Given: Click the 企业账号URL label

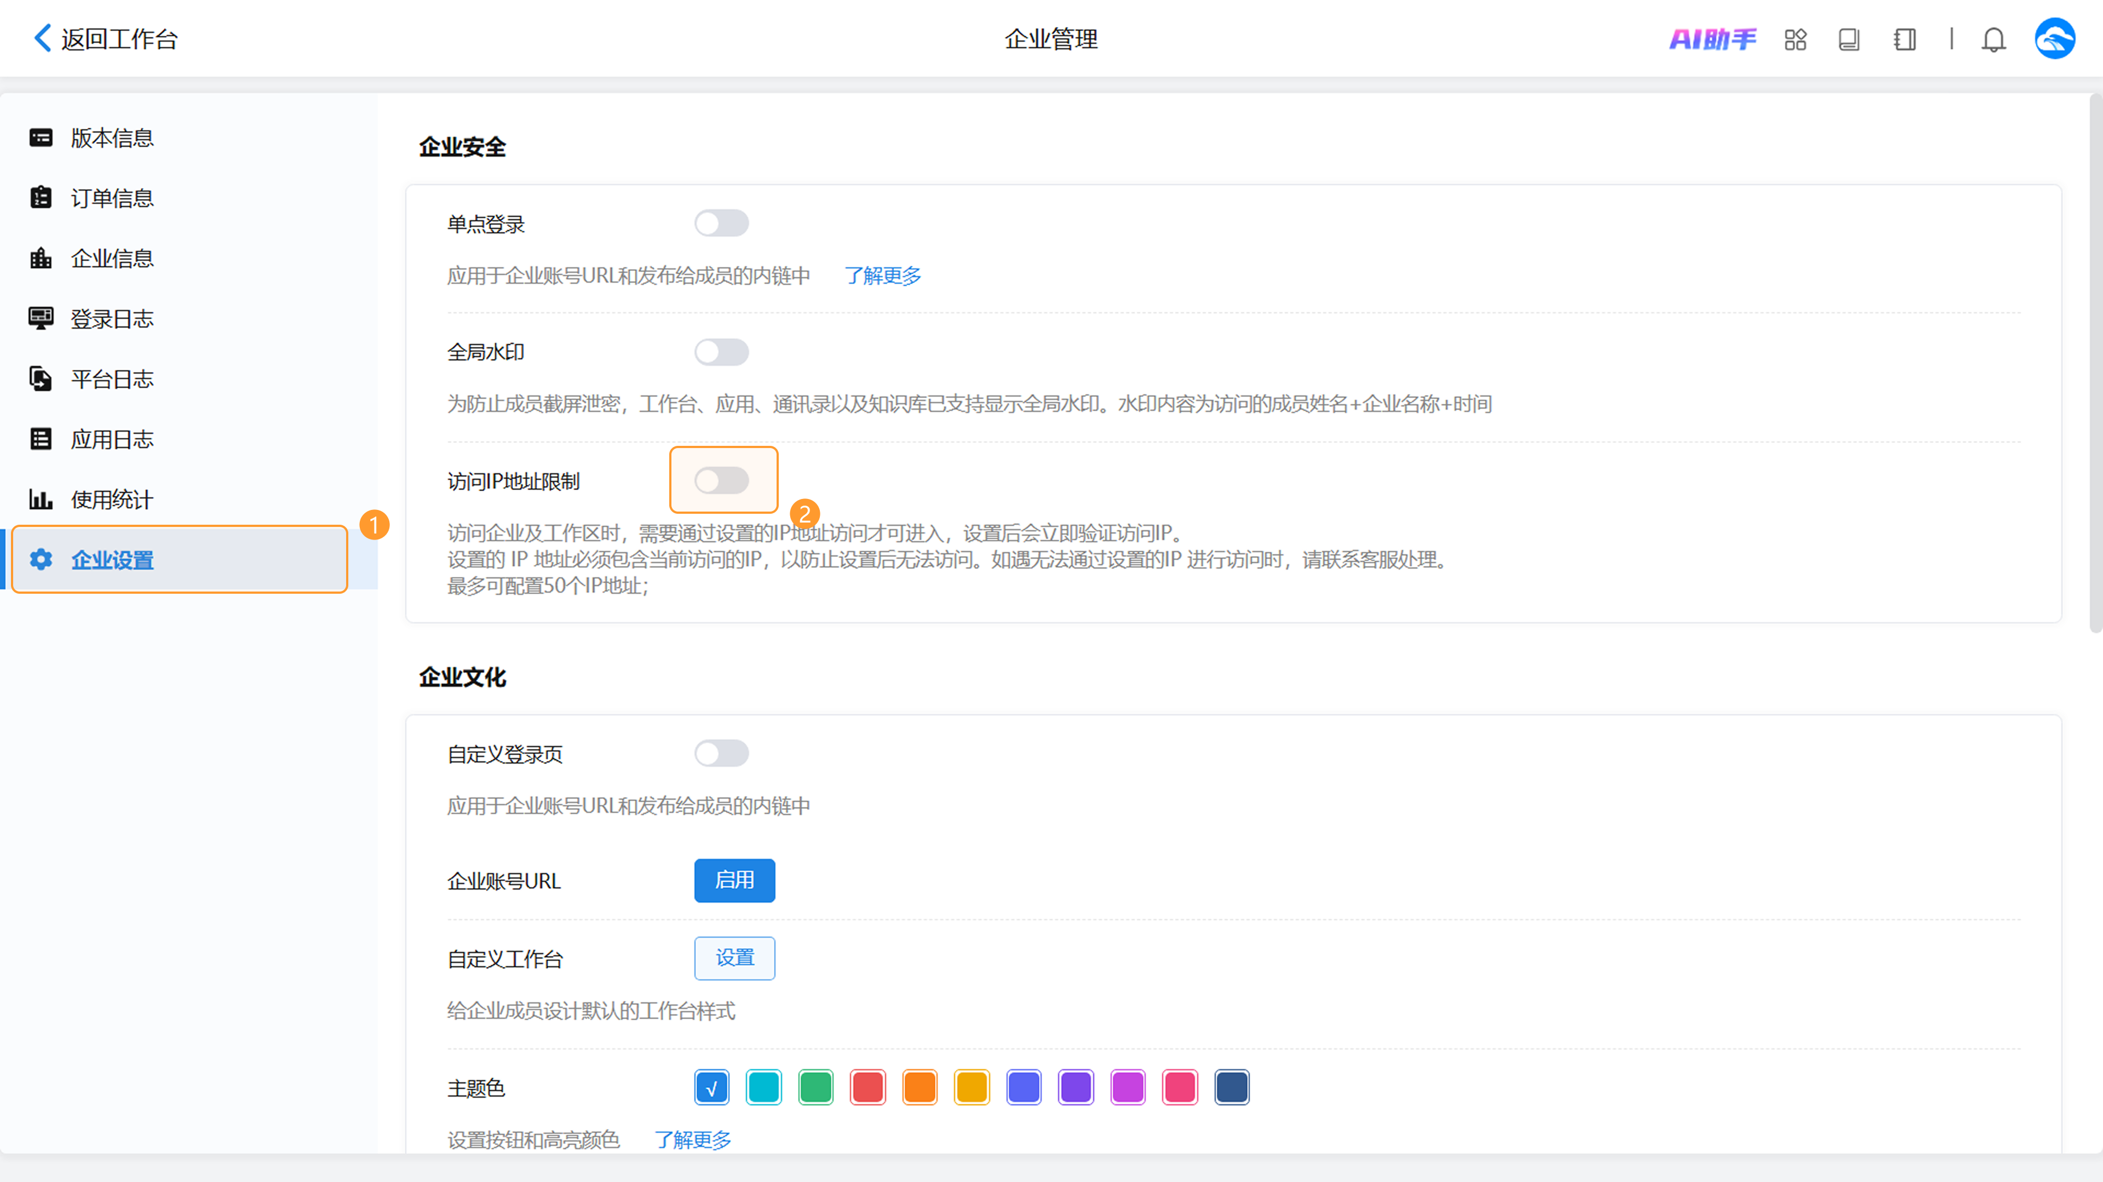Looking at the screenshot, I should 504,881.
